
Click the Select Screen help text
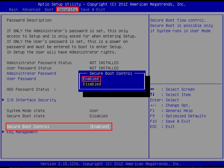click(180, 89)
